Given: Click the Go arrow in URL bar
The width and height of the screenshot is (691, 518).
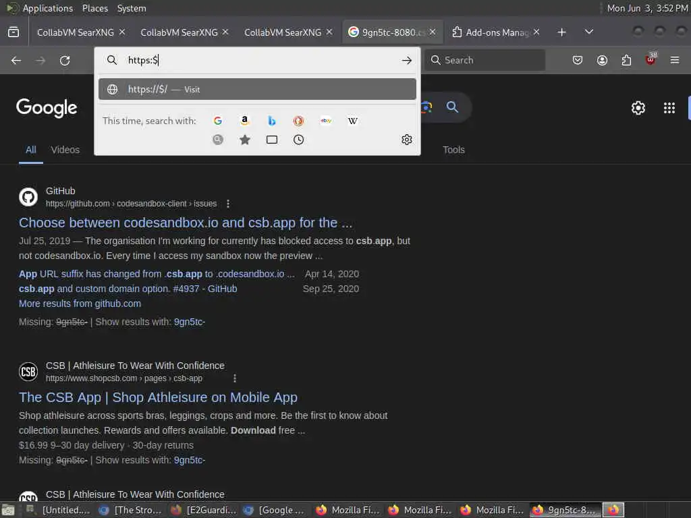Looking at the screenshot, I should coord(406,60).
